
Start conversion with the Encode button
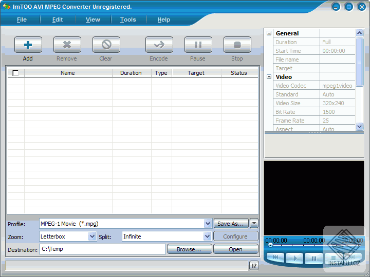pos(159,45)
